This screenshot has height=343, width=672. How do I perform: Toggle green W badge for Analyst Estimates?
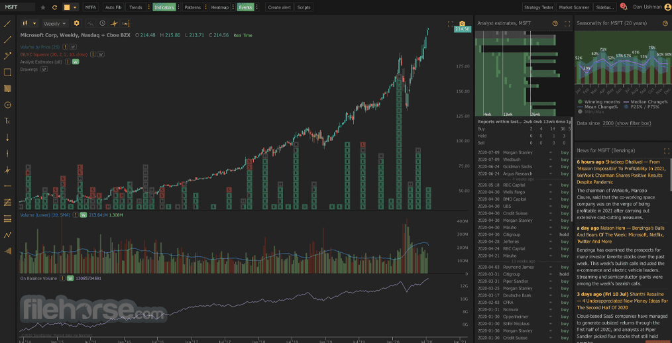coord(76,62)
